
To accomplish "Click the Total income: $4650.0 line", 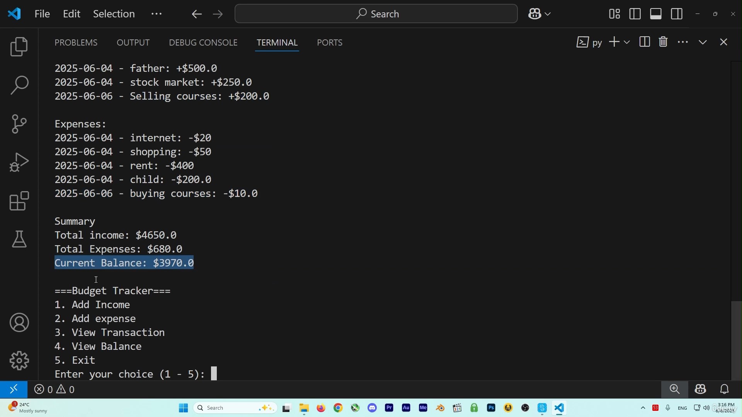I will tap(116, 235).
